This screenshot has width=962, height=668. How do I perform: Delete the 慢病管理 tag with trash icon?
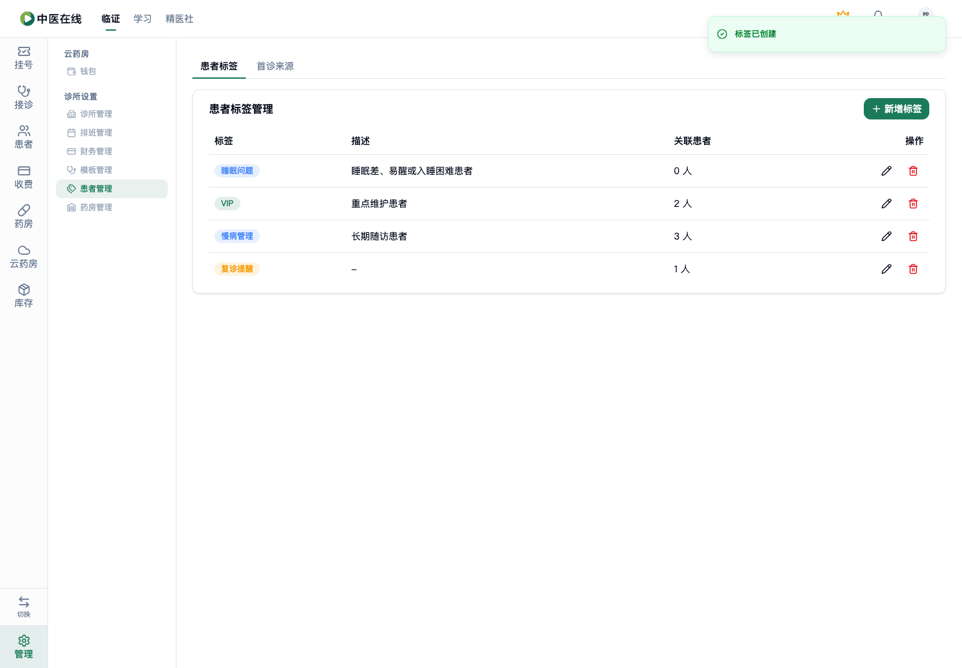(x=913, y=236)
